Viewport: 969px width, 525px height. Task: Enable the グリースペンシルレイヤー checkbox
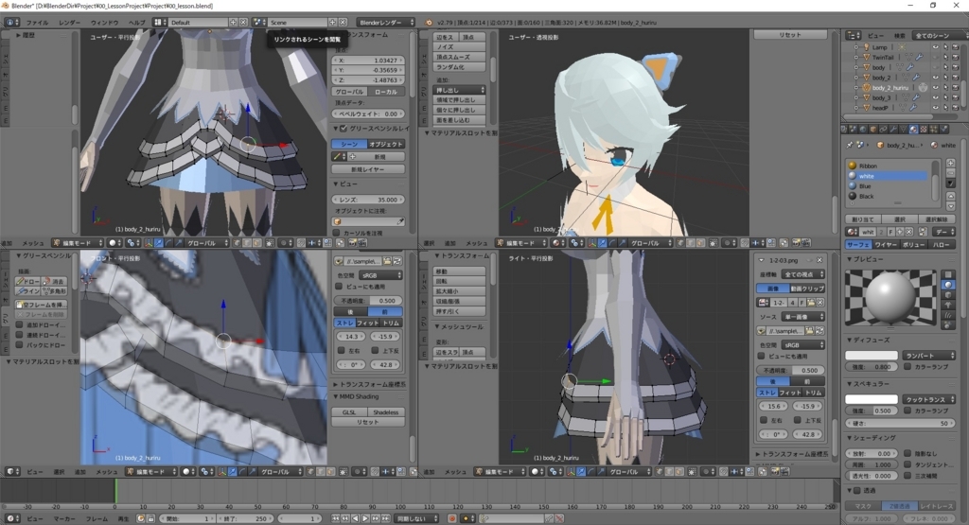coord(344,129)
